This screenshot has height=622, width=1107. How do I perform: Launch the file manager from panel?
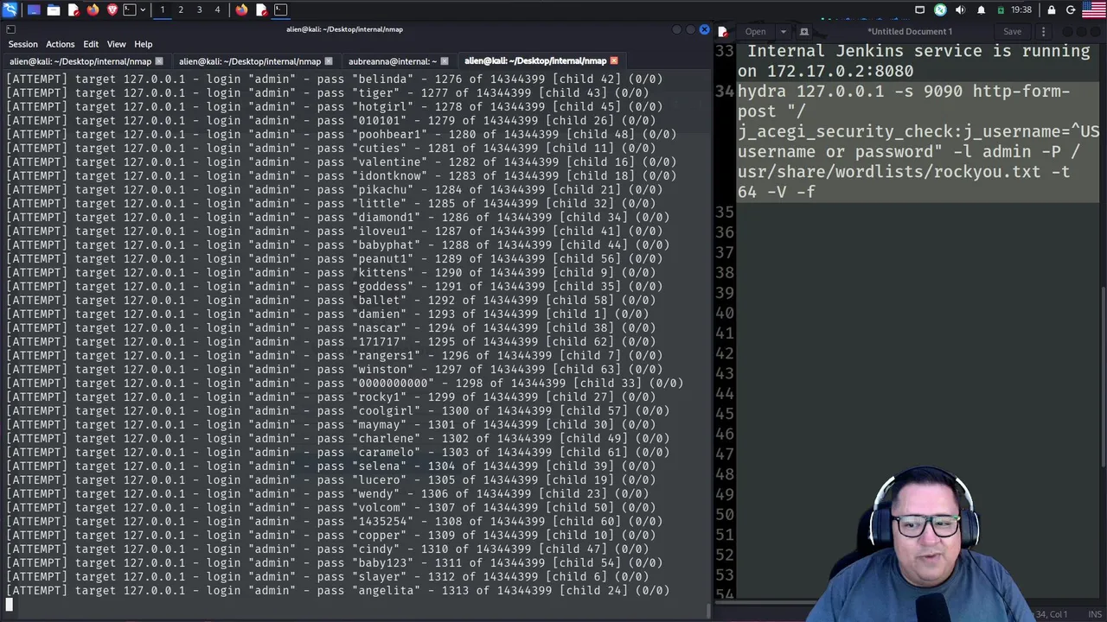pyautogui.click(x=54, y=10)
